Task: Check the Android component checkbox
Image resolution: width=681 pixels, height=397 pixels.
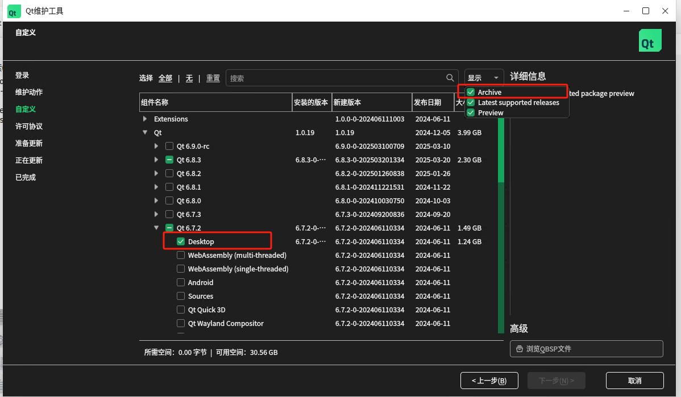Action: coord(181,282)
